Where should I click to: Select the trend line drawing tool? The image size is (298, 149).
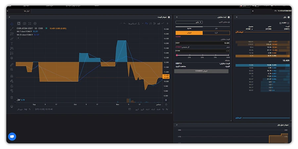12,29
